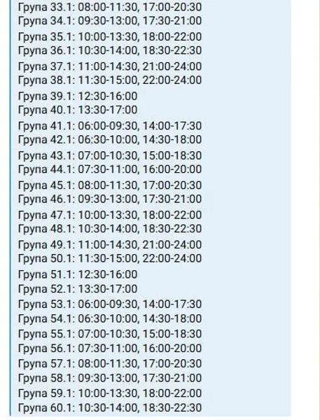Click Група 57.1: 08:00-11:30 line
320x420 pixels.
(x=110, y=364)
